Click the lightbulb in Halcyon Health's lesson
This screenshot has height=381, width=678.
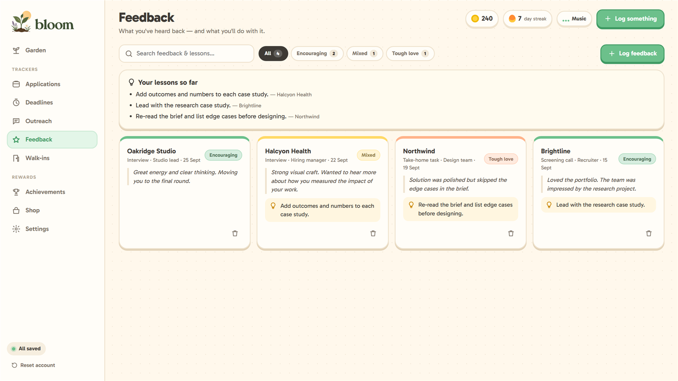tap(273, 206)
